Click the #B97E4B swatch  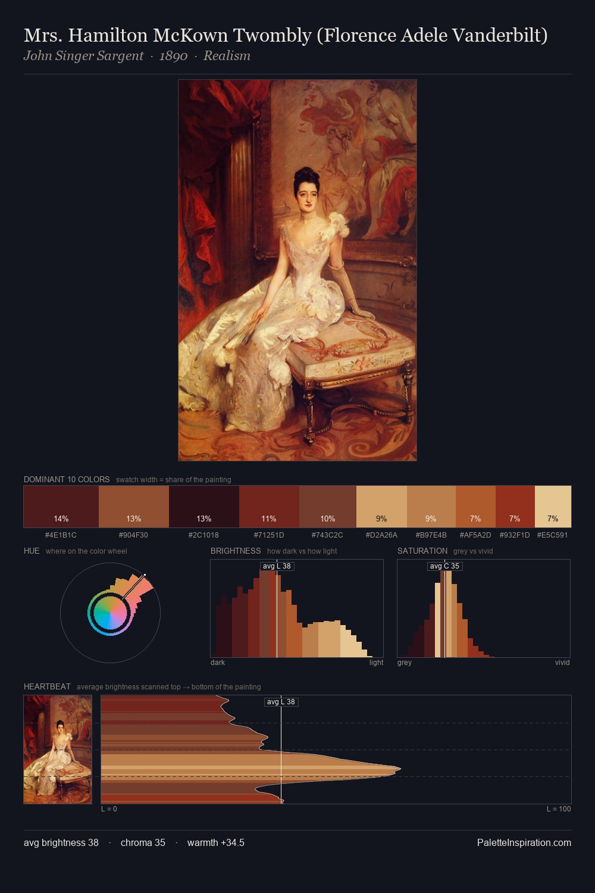tap(431, 507)
